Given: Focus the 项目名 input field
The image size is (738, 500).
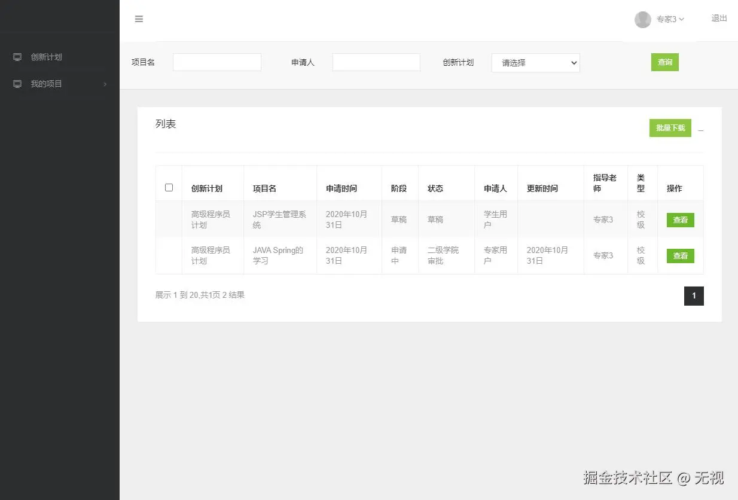Looking at the screenshot, I should (x=217, y=62).
